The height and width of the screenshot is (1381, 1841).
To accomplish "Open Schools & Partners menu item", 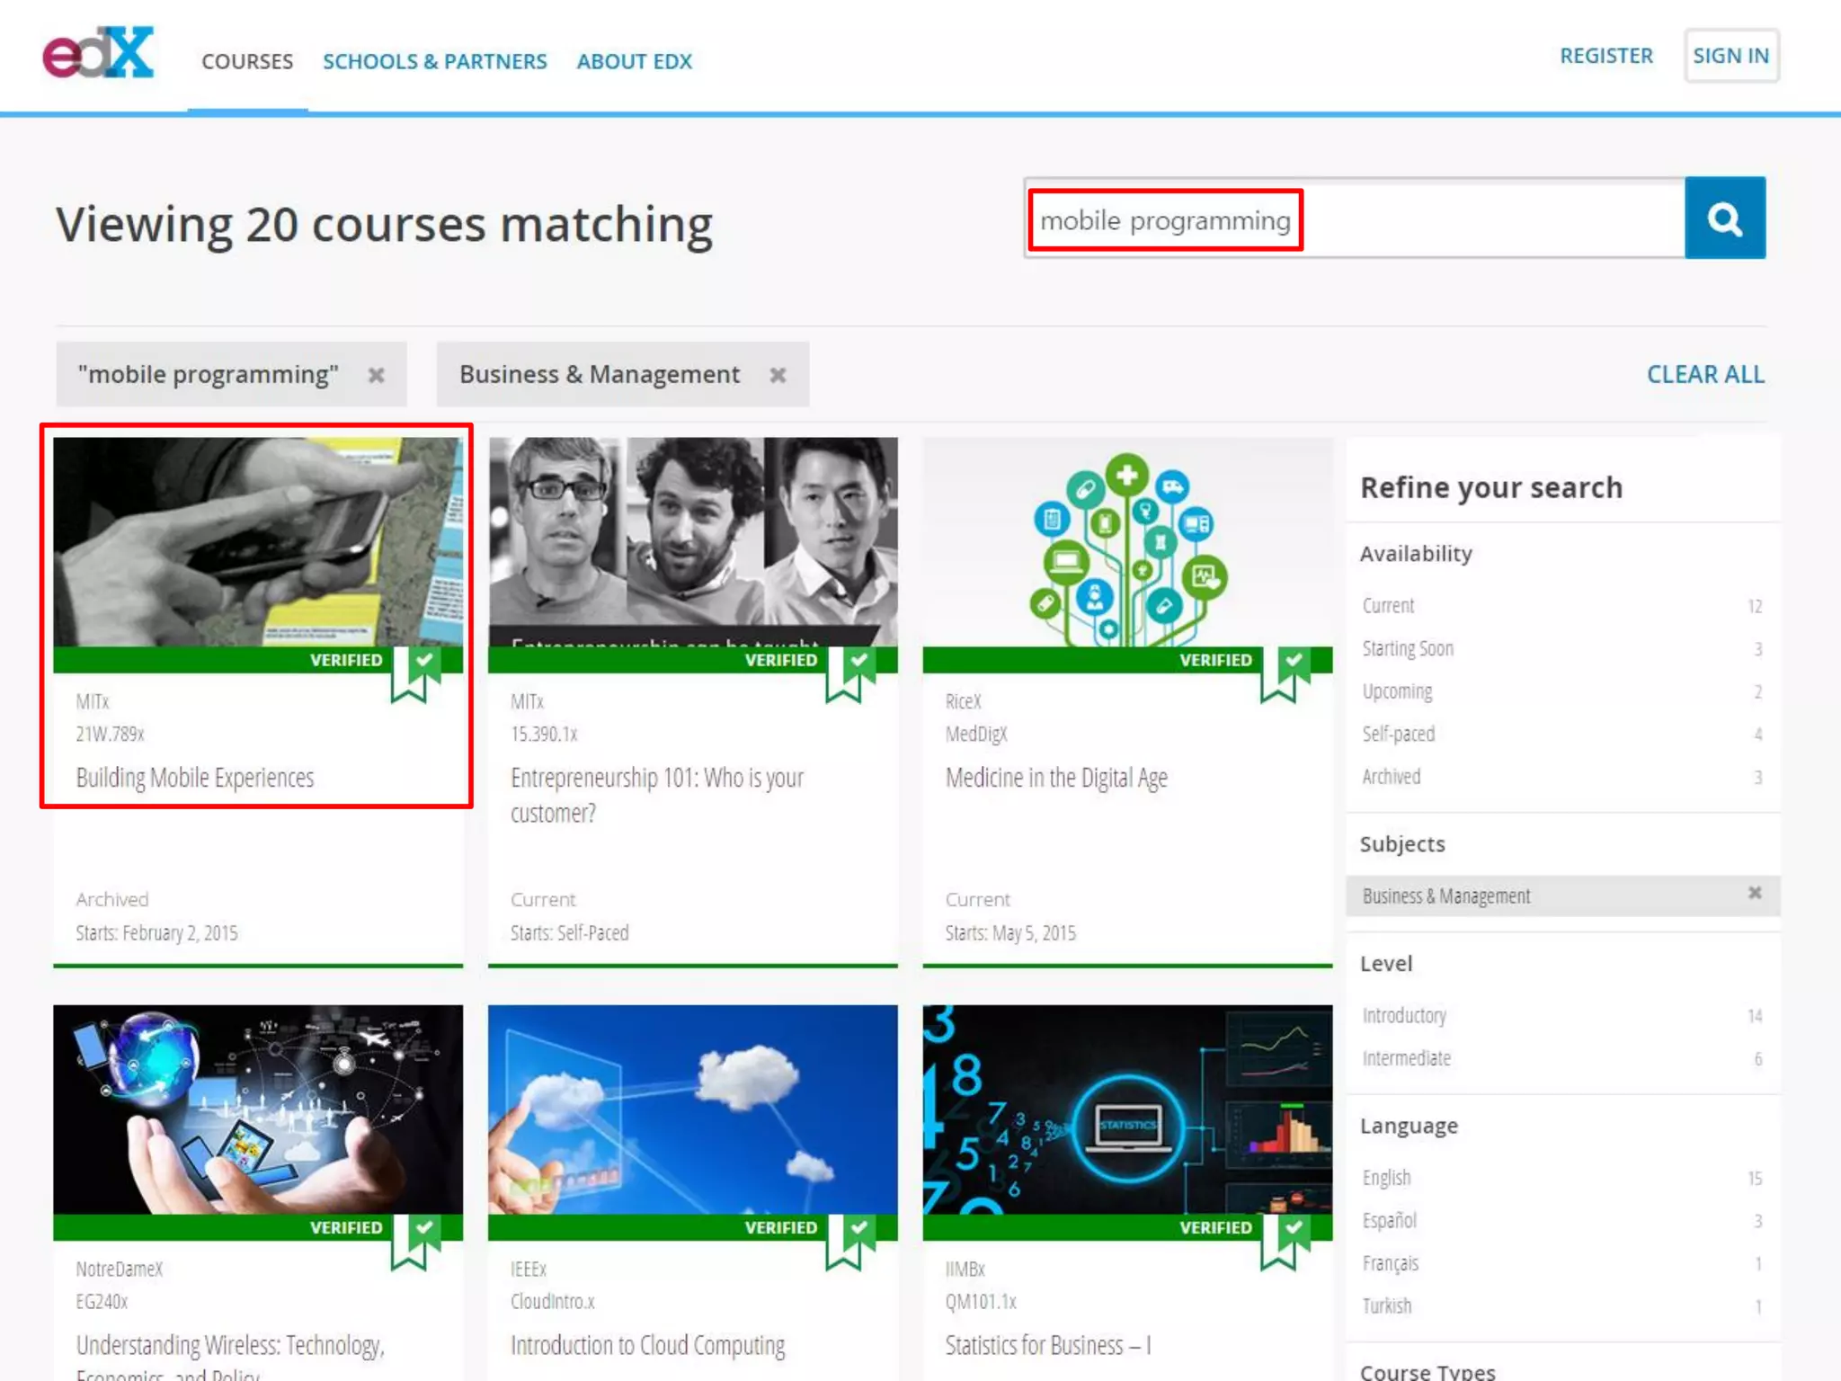I will point(434,61).
